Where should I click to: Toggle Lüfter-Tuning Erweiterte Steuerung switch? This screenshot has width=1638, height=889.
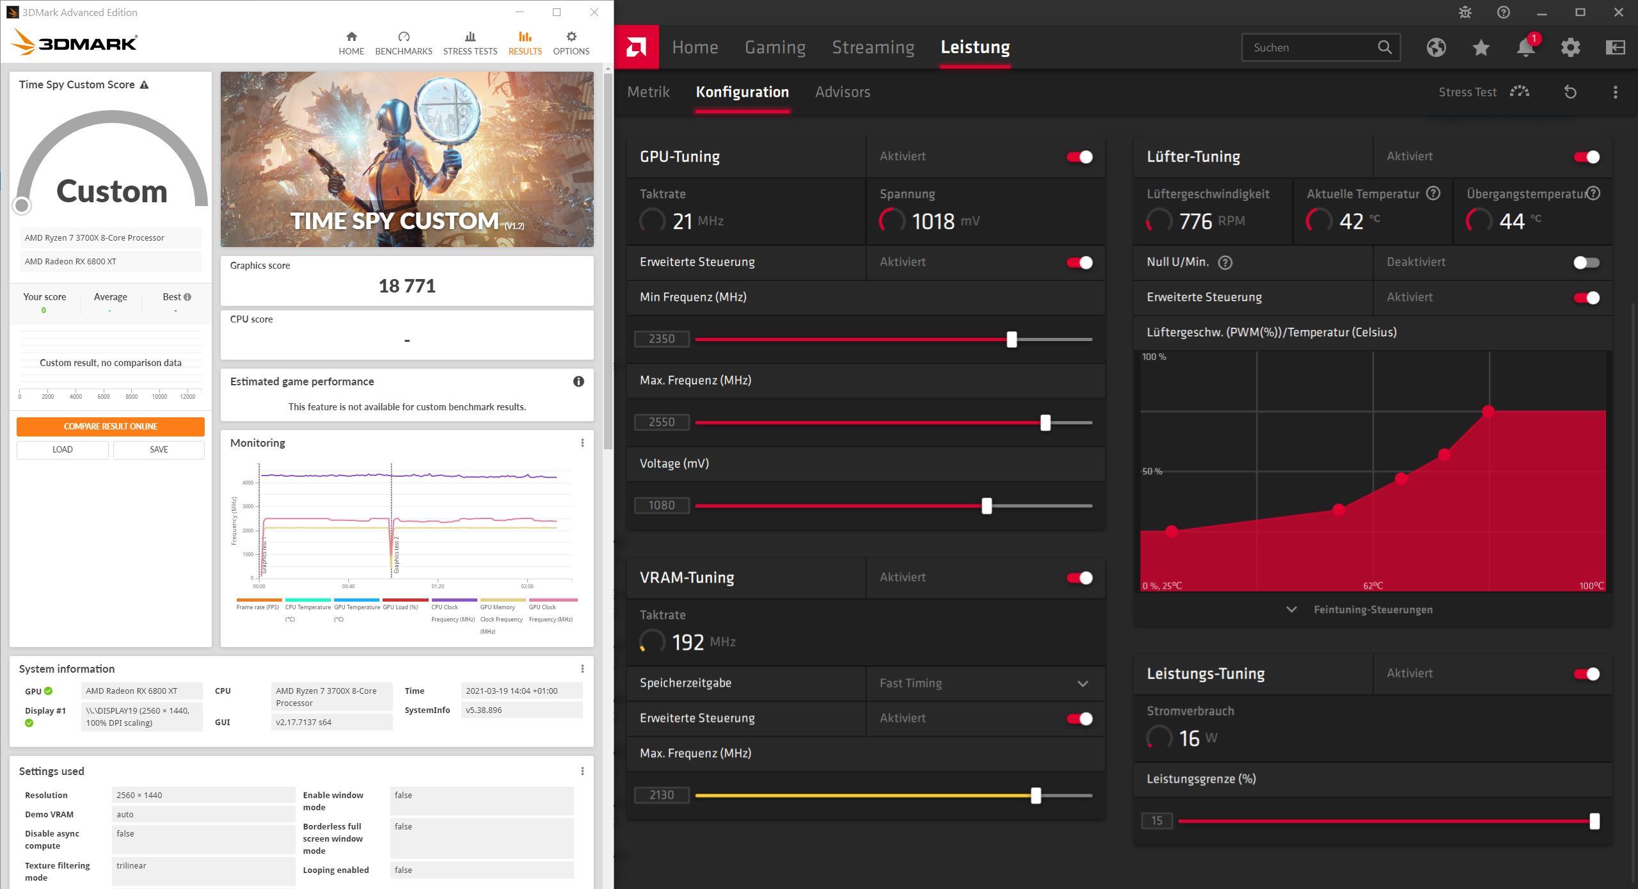[1587, 298]
